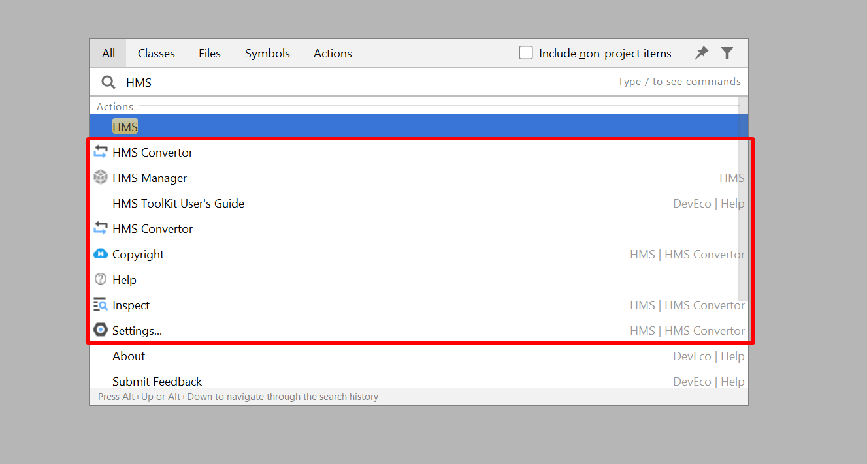The width and height of the screenshot is (867, 464).
Task: Enable Include non-project items checkbox
Action: [x=526, y=53]
